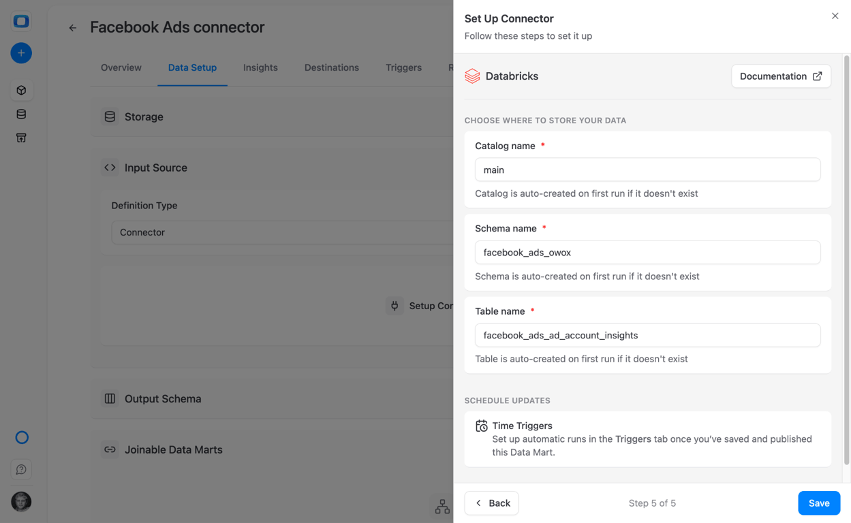851x523 pixels.
Task: Click the 'SCHEDULE UPDATES' heading
Action: [x=507, y=400]
